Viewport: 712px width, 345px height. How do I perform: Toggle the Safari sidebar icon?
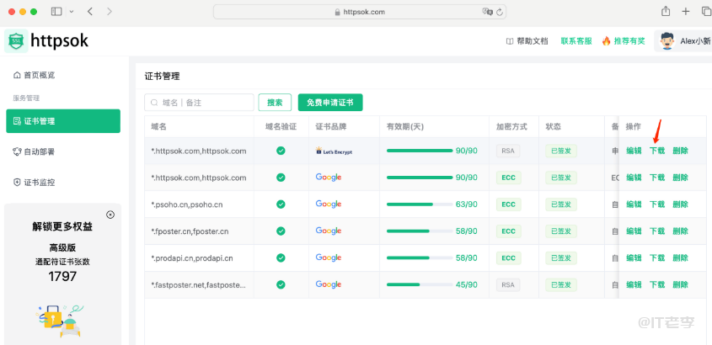coord(56,12)
